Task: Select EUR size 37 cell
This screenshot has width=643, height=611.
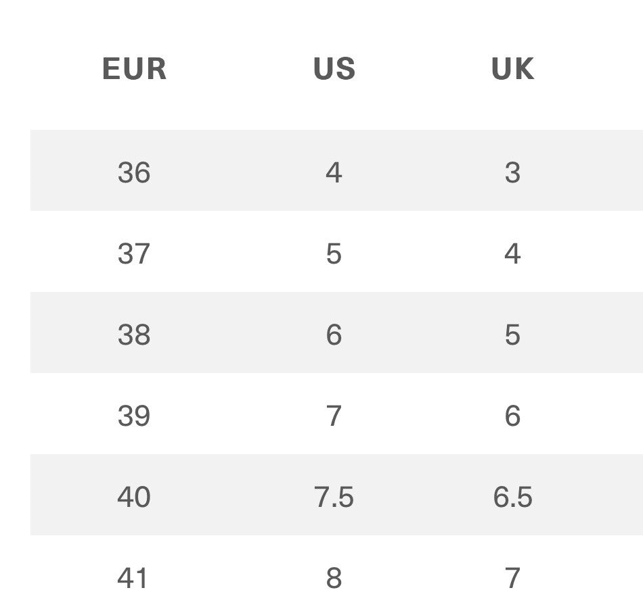Action: 133,253
